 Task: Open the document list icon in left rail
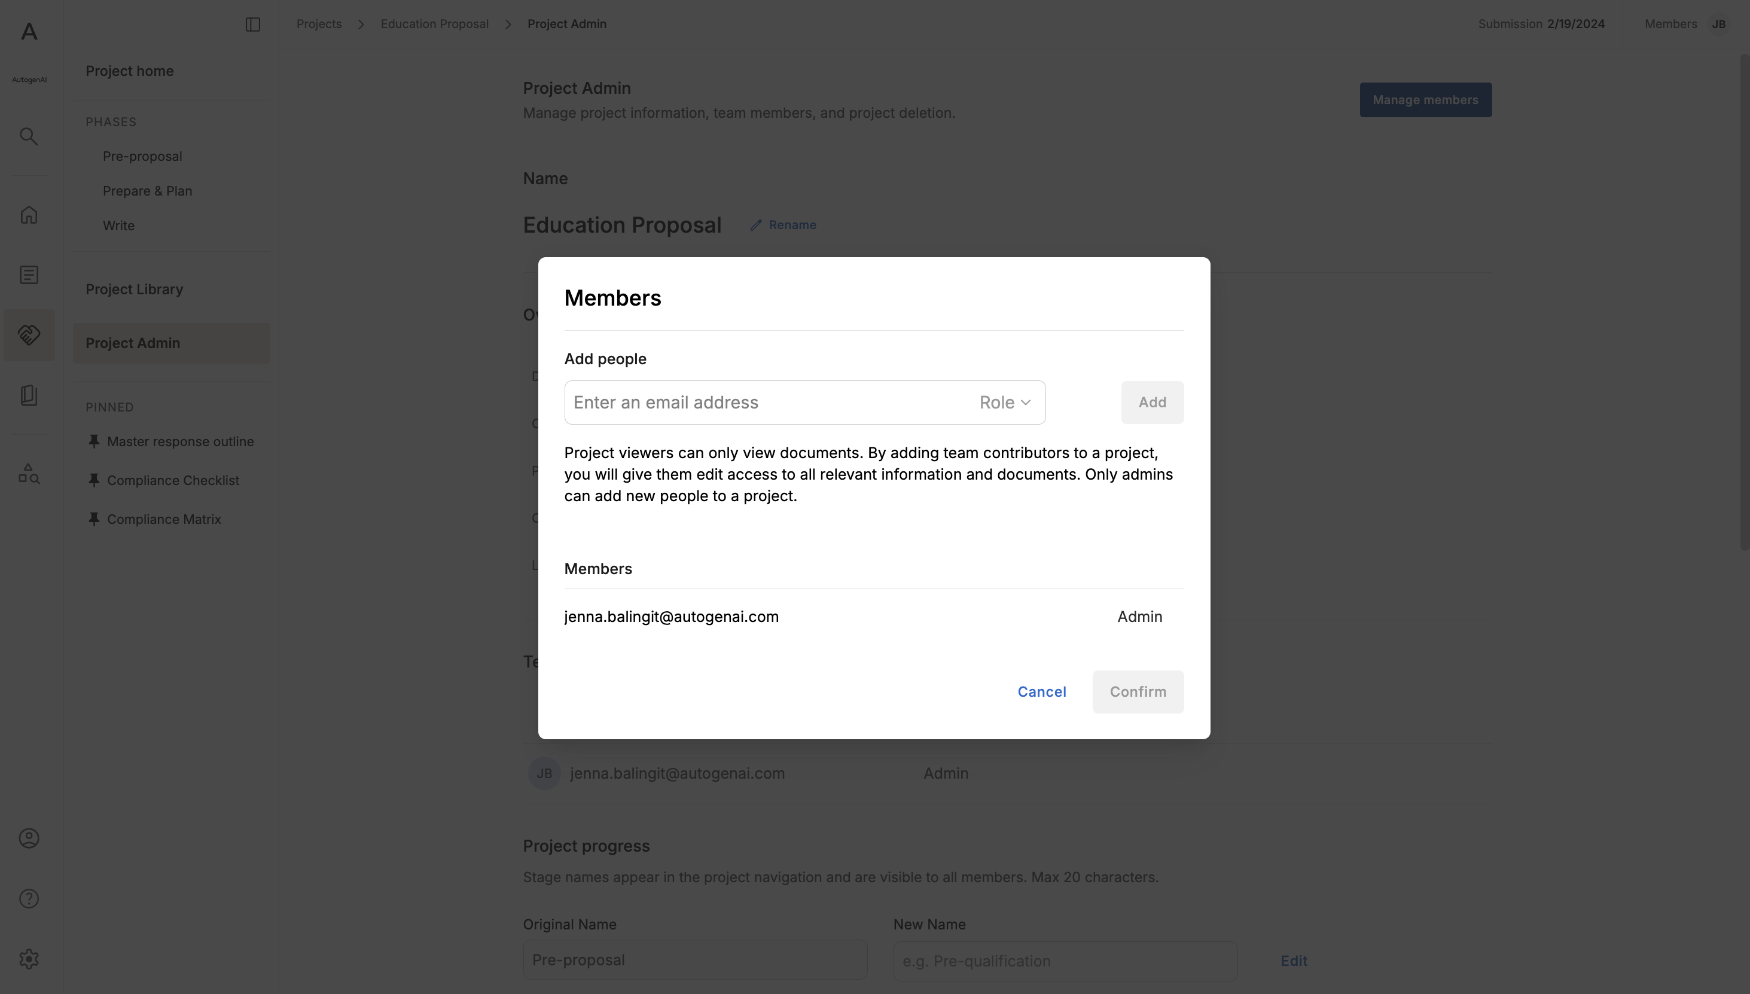[29, 275]
